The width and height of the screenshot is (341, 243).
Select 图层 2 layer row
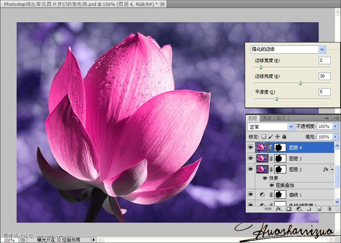(x=290, y=170)
